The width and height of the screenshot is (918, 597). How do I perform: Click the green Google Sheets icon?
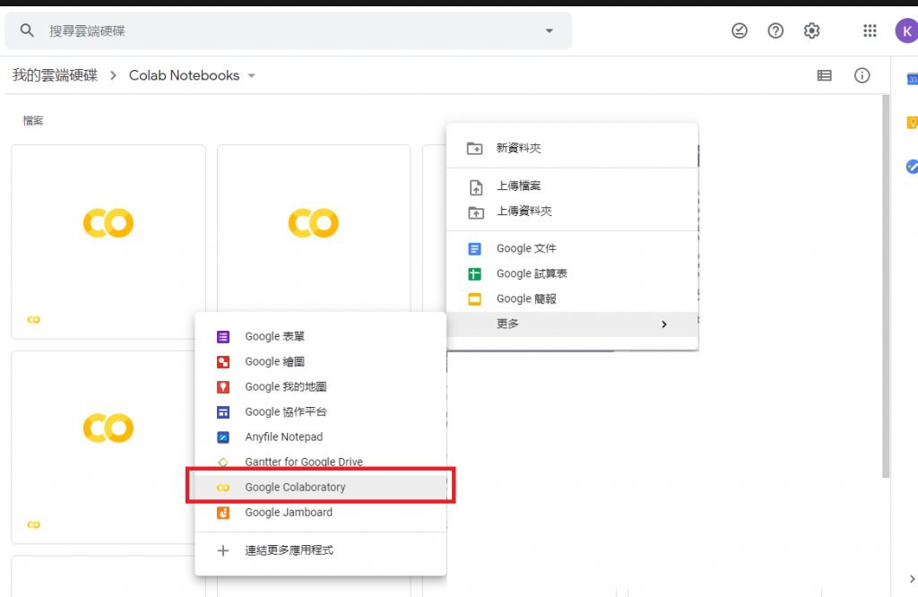click(x=475, y=274)
